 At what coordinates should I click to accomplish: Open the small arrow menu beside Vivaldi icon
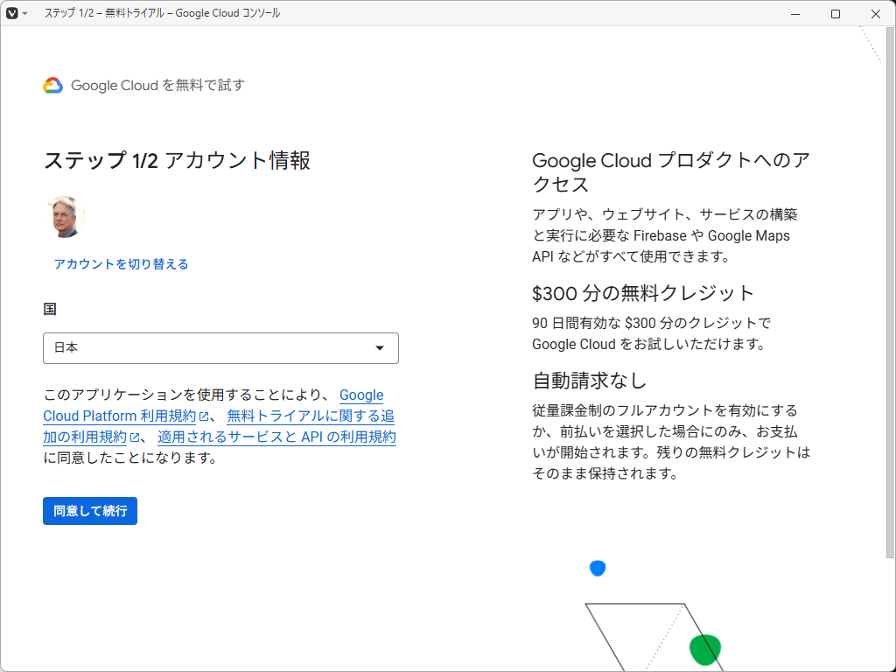tap(24, 13)
